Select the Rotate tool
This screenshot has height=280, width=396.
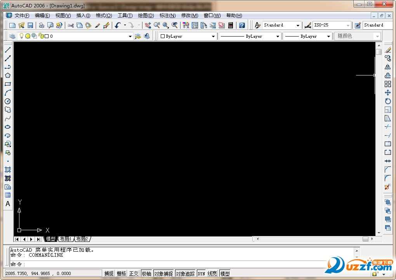pos(388,101)
